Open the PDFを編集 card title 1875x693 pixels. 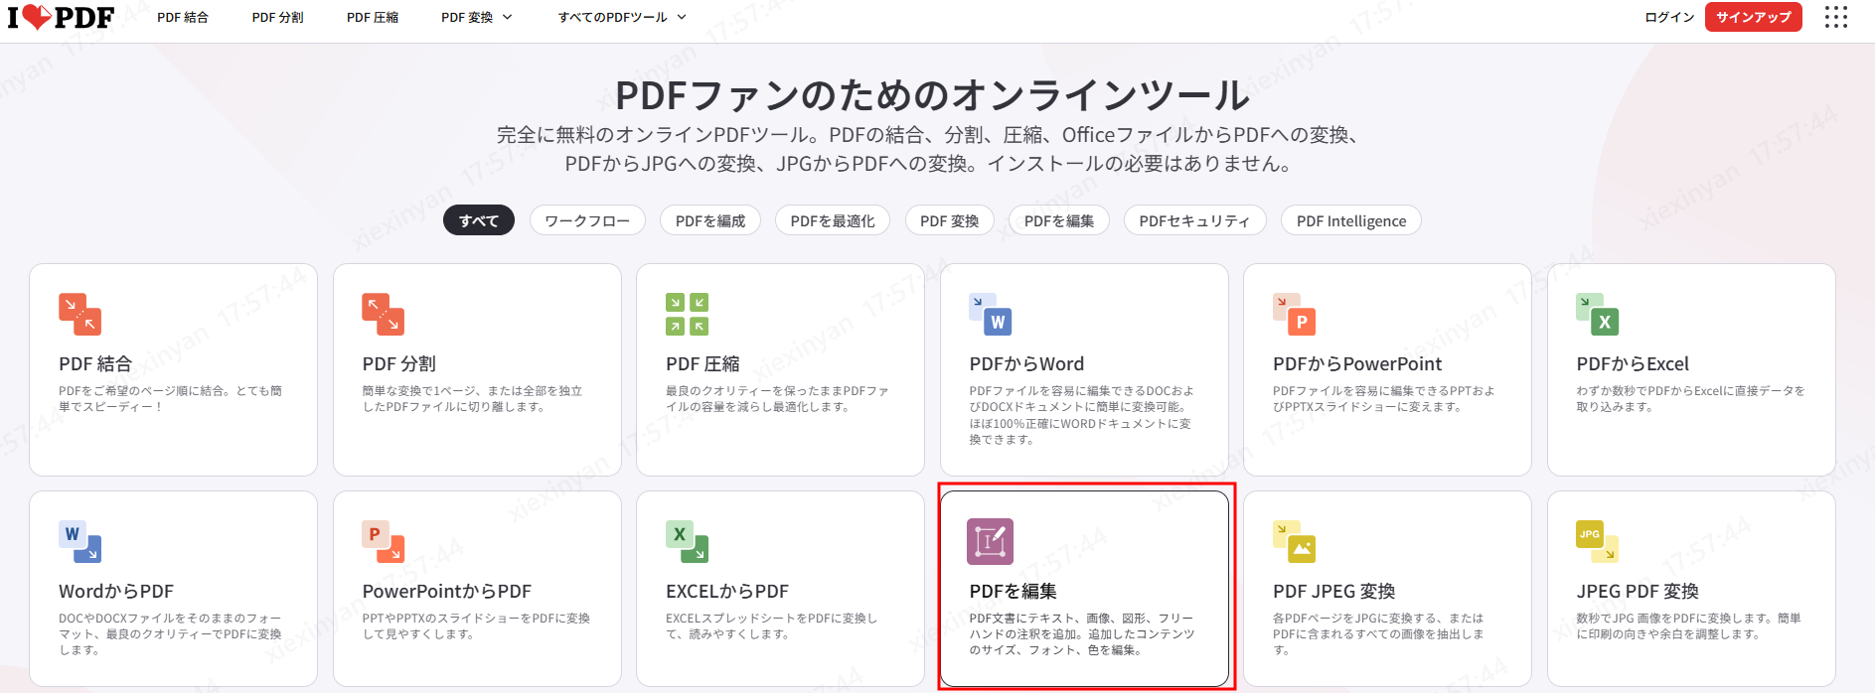click(x=1013, y=592)
